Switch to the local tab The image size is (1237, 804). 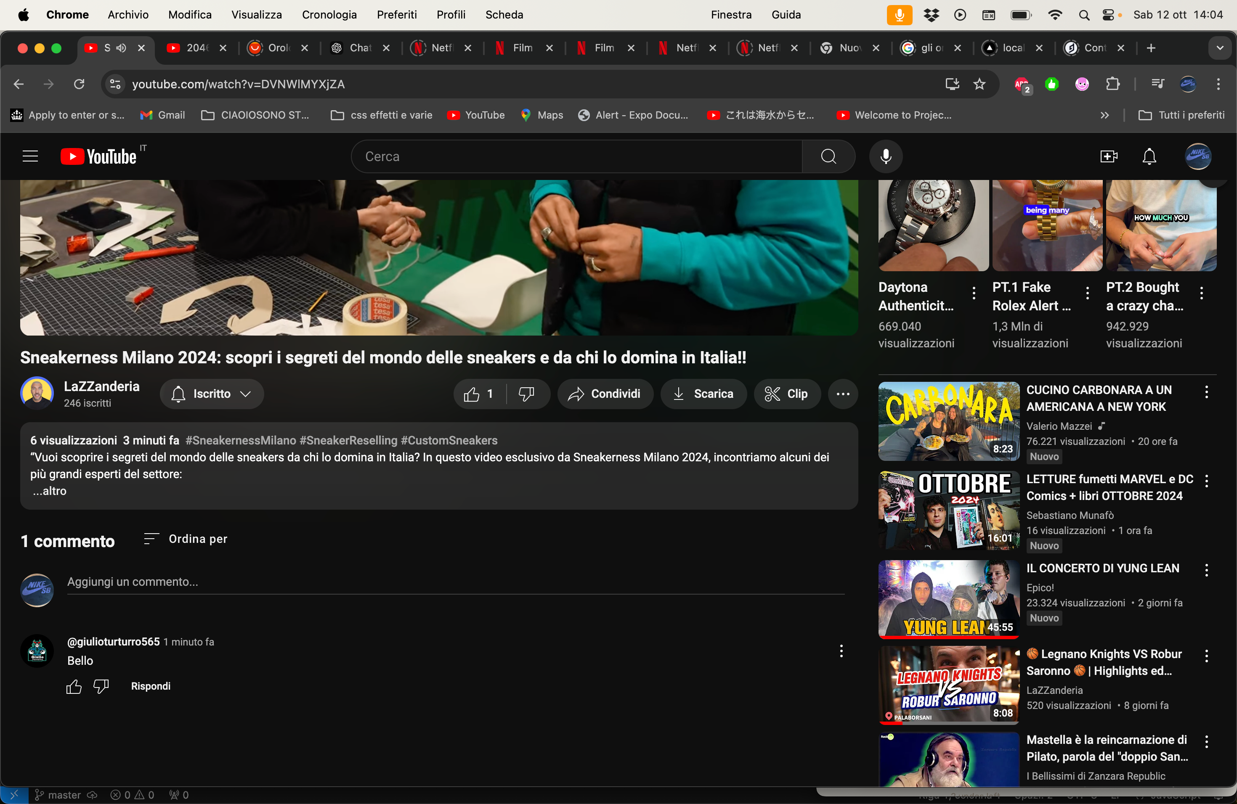coord(1012,48)
